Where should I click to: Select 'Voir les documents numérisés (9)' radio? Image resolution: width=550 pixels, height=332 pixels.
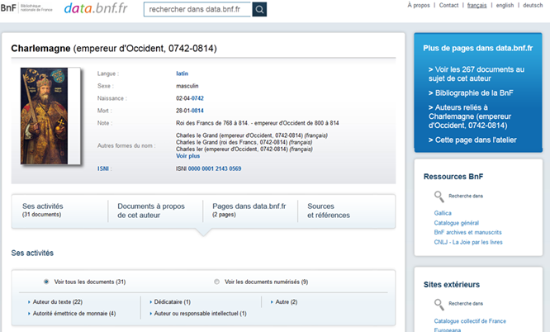click(216, 282)
